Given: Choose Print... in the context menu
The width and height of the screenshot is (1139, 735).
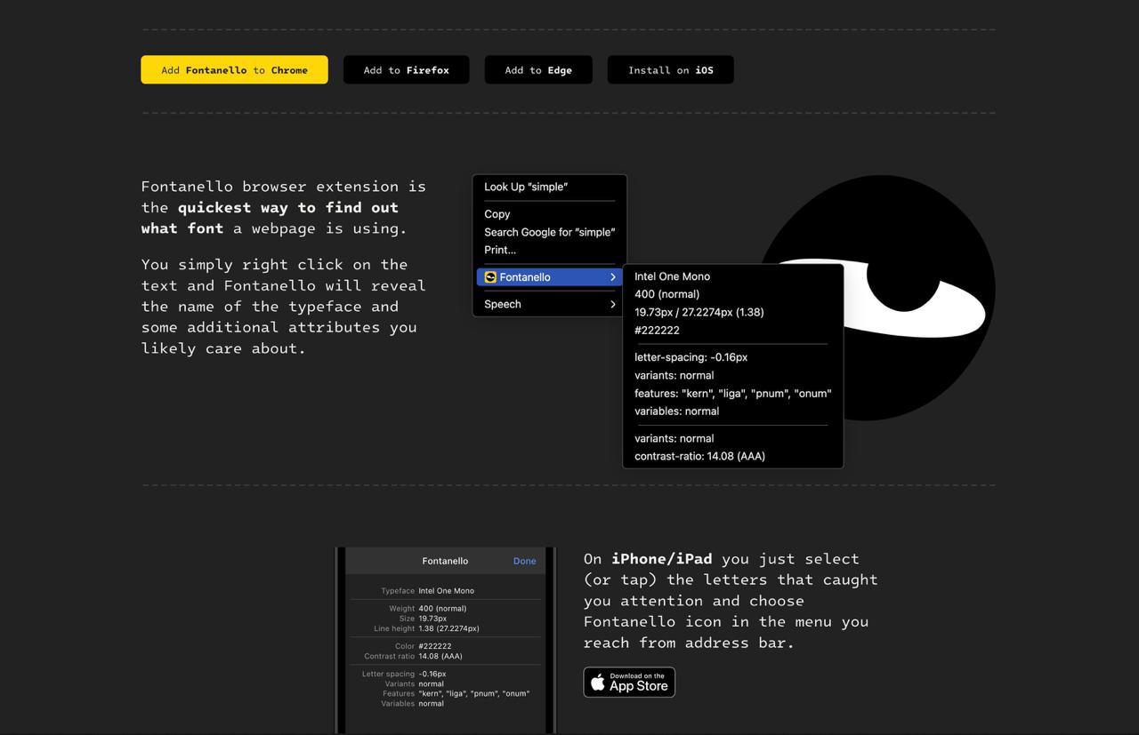Looking at the screenshot, I should 500,250.
